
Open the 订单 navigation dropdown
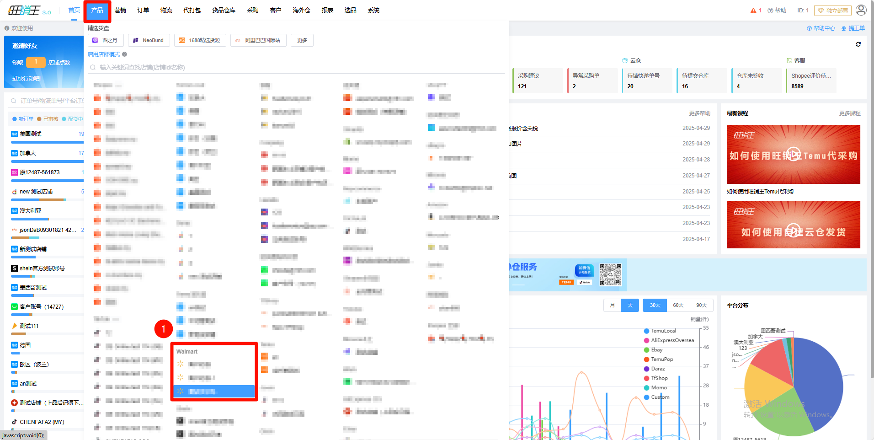(143, 10)
